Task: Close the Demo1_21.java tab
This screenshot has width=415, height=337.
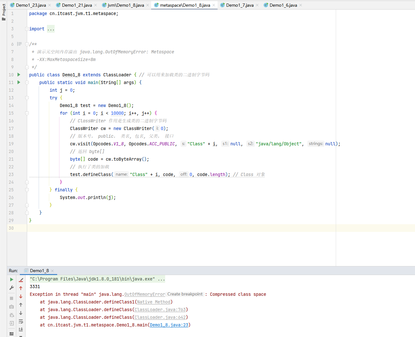Action: 96,5
